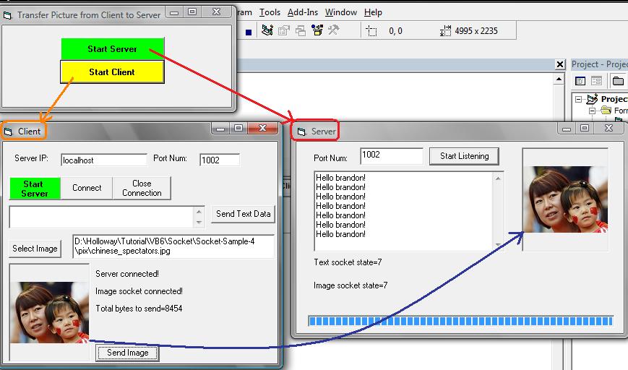Image resolution: width=628 pixels, height=370 pixels.
Task: Click View Object icon in Project panel
Action: 597,81
